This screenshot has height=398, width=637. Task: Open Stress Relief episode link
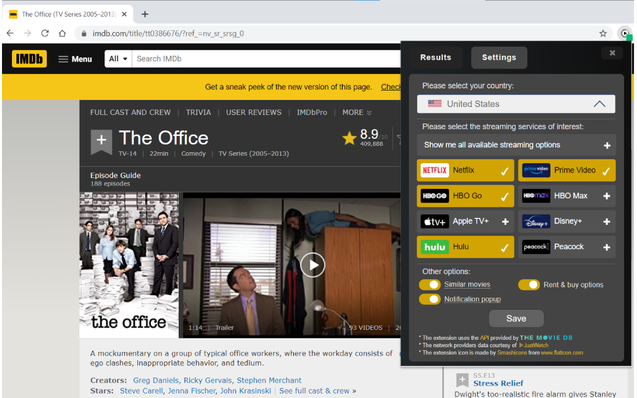[x=498, y=383]
